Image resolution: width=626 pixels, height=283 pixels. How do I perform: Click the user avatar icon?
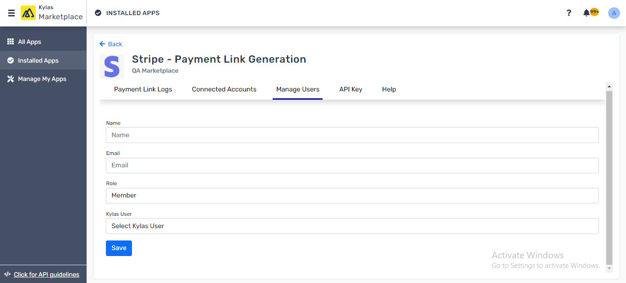pos(614,13)
